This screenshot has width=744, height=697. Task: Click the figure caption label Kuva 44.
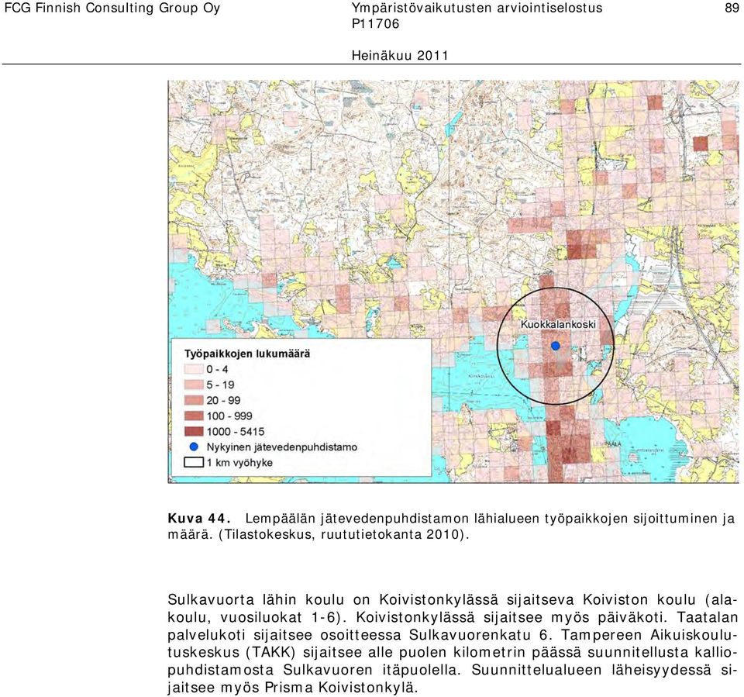pyautogui.click(x=199, y=518)
